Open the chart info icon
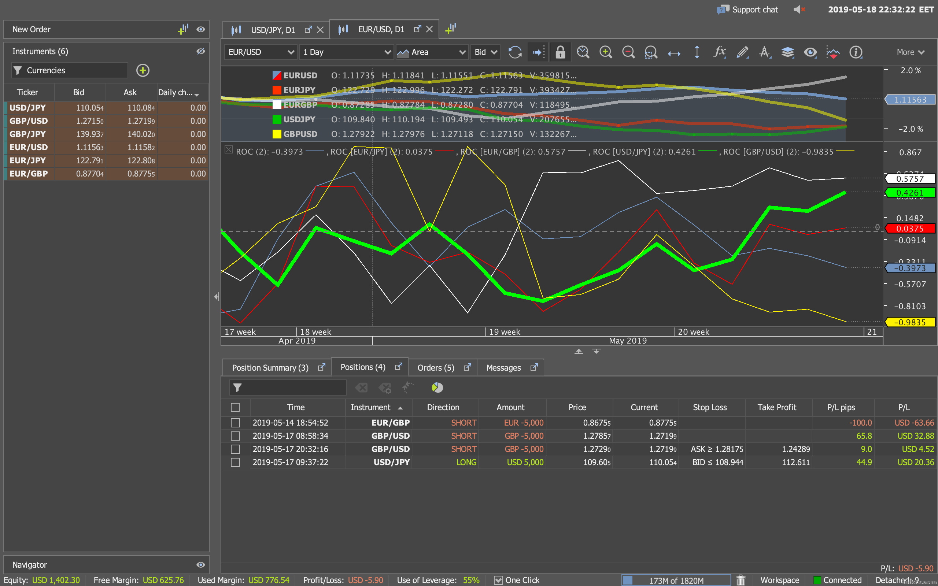Screen dimensions: 938x586 pos(856,52)
